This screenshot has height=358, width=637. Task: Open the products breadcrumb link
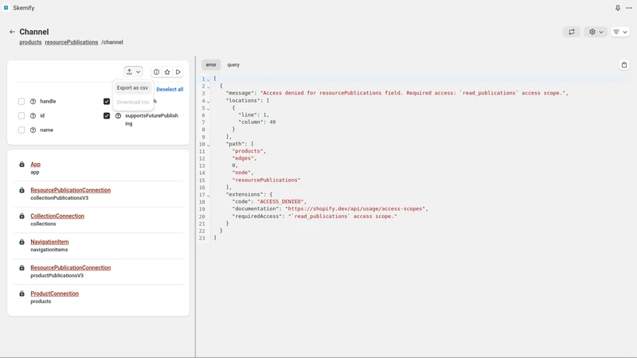click(x=30, y=42)
